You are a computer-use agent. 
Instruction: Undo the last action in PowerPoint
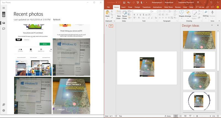tap(128, 2)
